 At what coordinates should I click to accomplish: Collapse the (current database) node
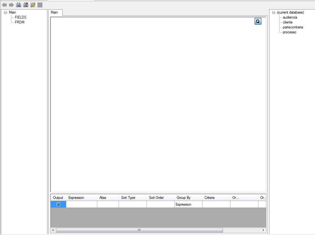(x=274, y=13)
